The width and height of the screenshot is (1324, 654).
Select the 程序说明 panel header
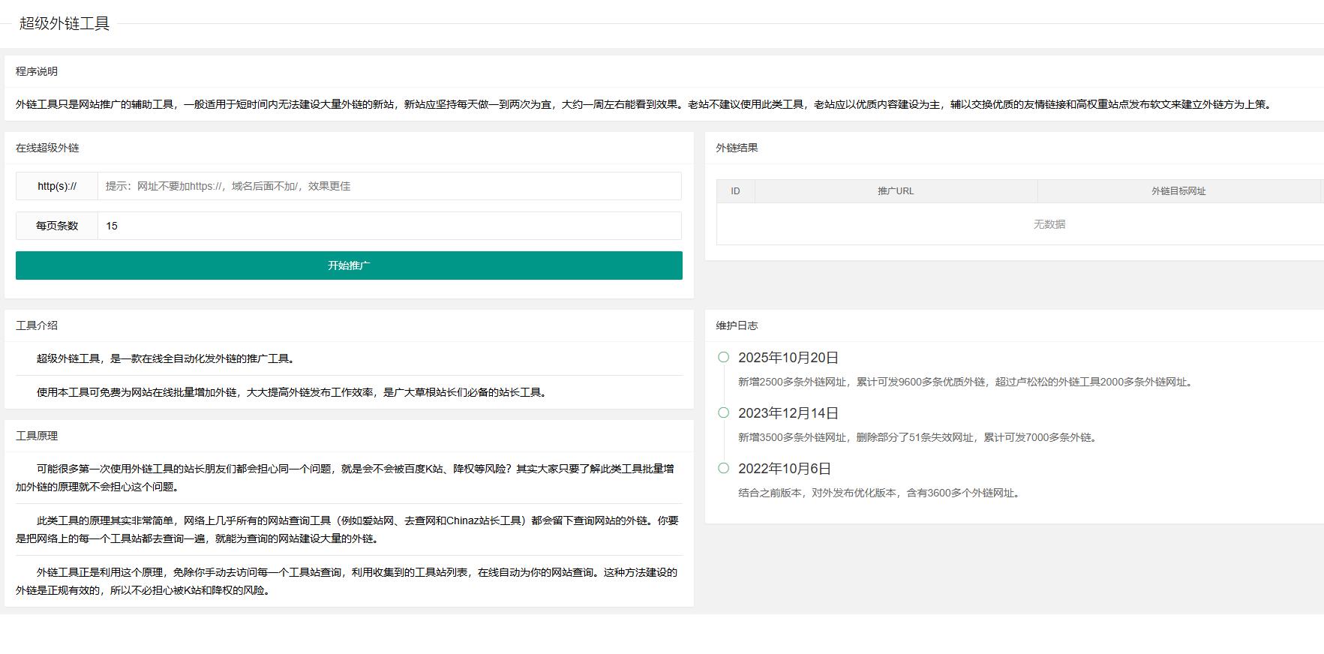click(37, 71)
